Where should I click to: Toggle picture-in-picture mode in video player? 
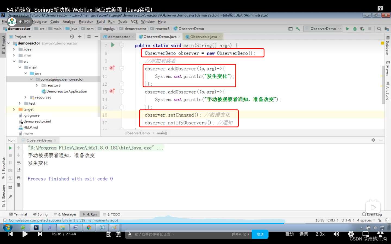click(x=366, y=234)
